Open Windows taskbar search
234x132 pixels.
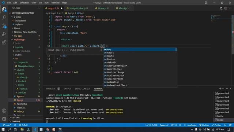(9, 129)
